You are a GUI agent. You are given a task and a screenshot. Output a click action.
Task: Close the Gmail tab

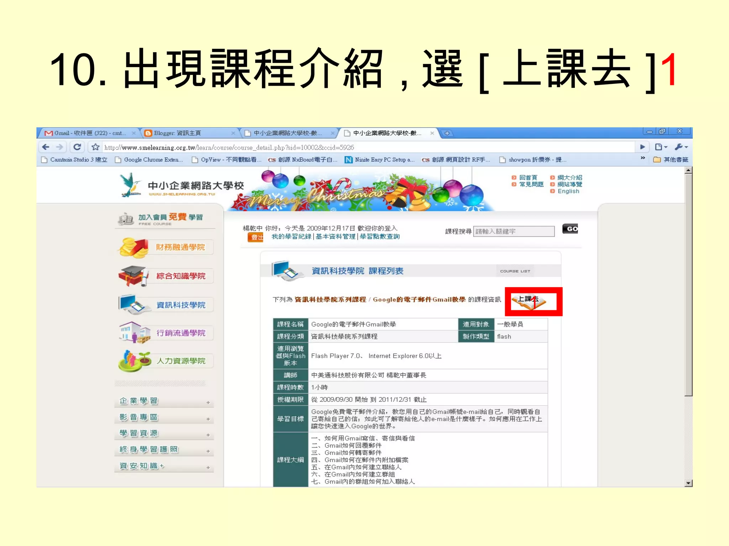point(134,133)
